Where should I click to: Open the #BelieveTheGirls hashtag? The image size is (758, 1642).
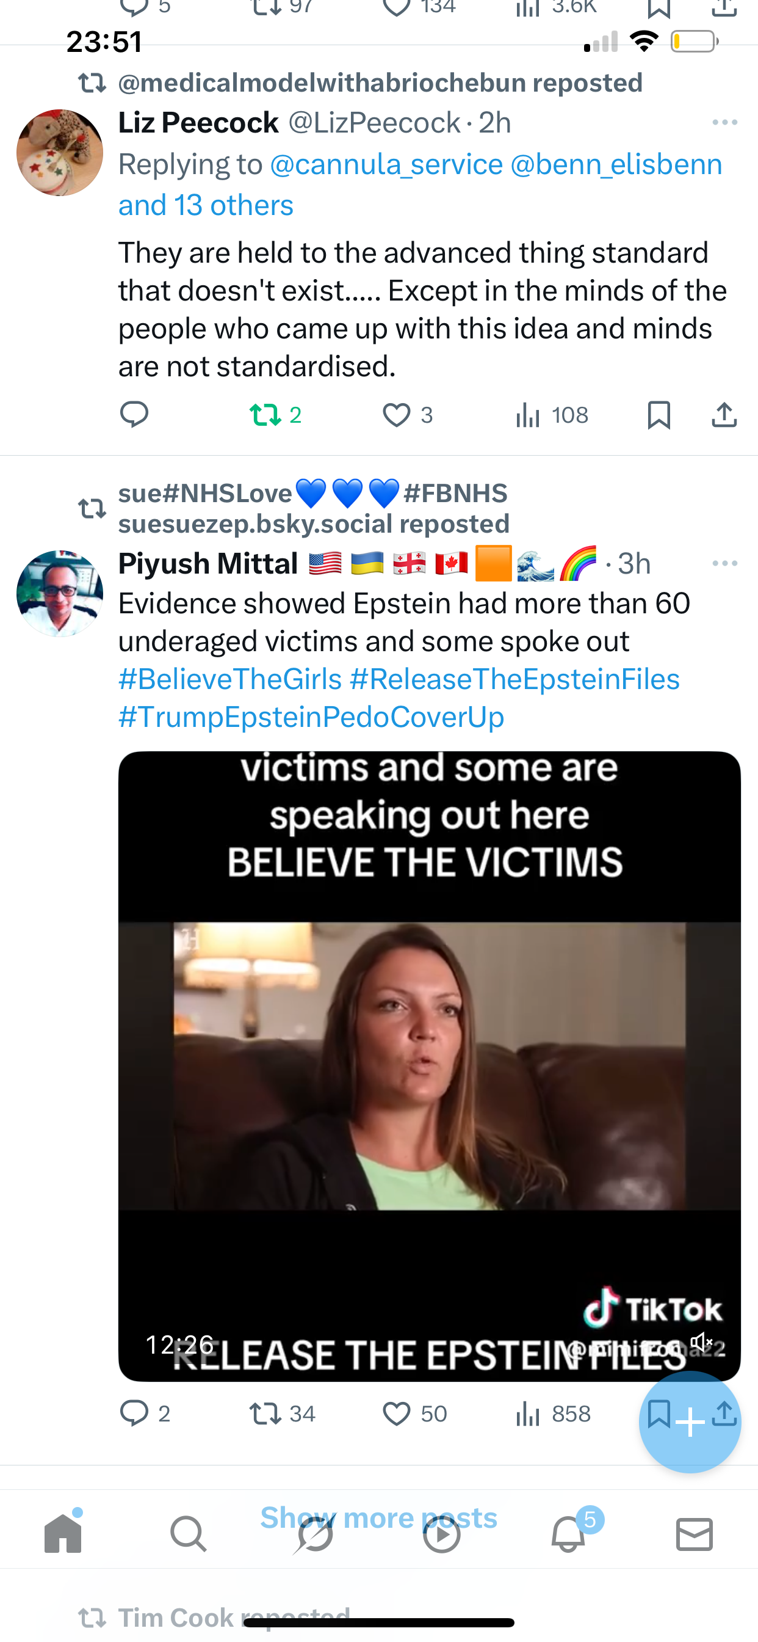(230, 679)
